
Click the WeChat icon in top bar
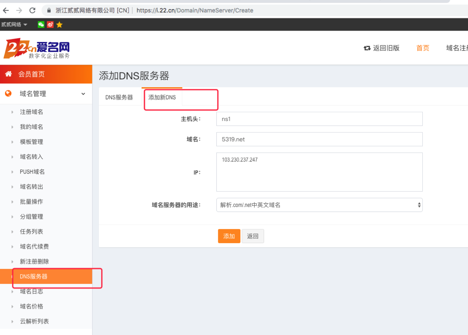coord(41,25)
